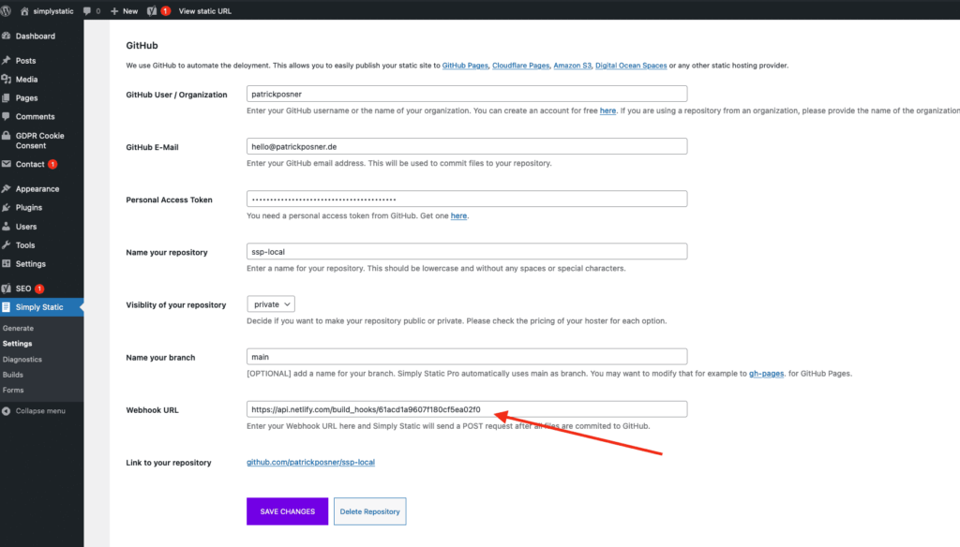
Task: Follow the Cloudflare Pages link
Action: coord(520,66)
